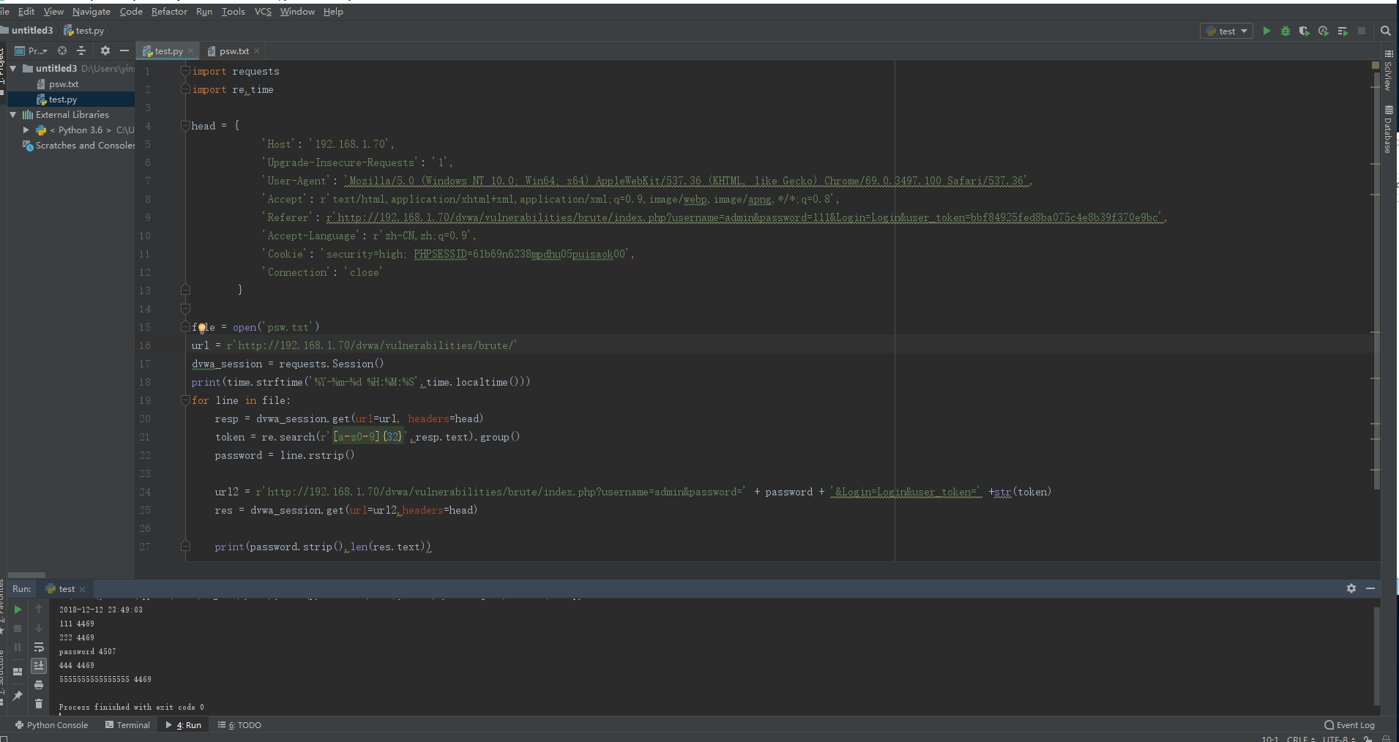This screenshot has height=742, width=1399.
Task: Close the test.py editor tab
Action: pyautogui.click(x=191, y=51)
